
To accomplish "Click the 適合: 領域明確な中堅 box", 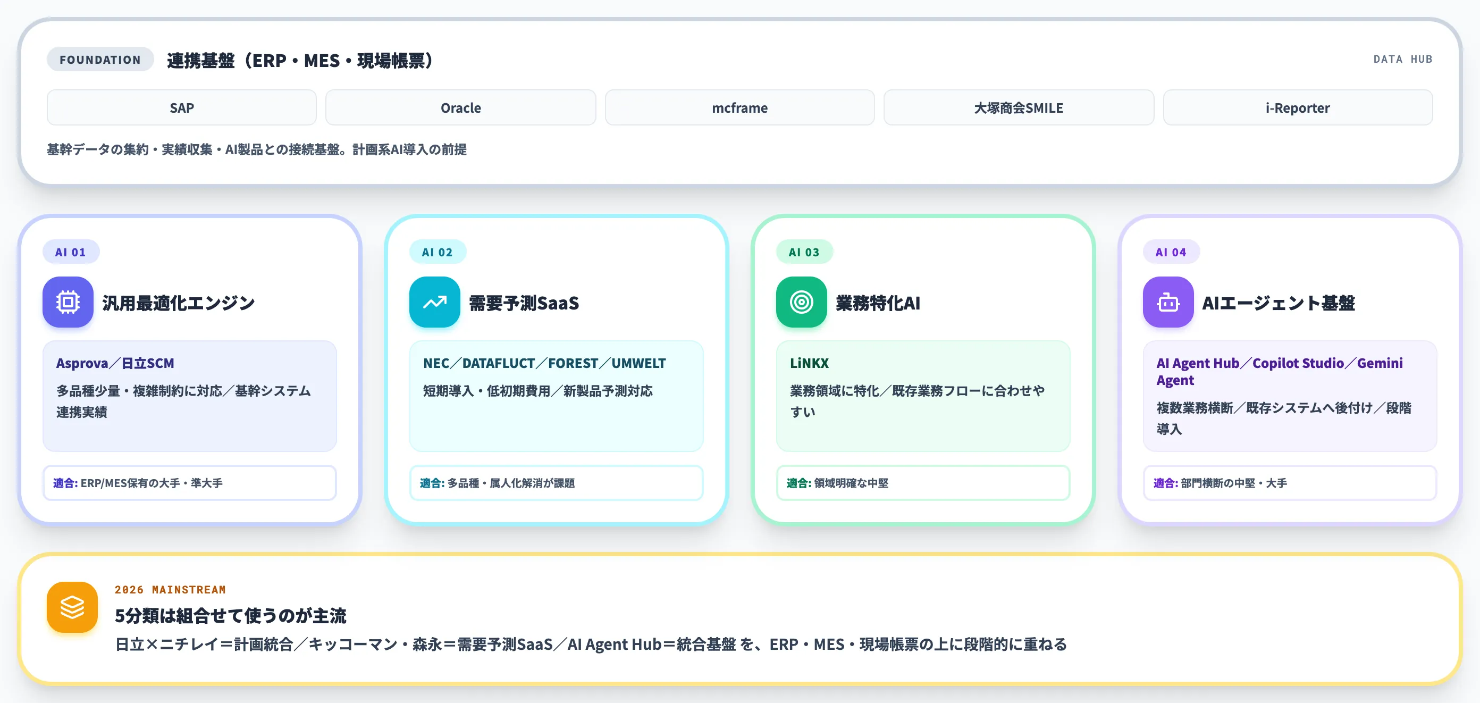I will [923, 483].
